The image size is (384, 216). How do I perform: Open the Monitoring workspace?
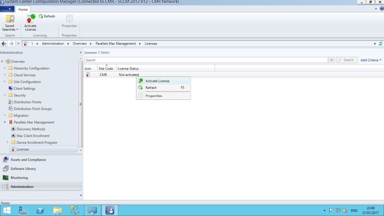pos(19,178)
